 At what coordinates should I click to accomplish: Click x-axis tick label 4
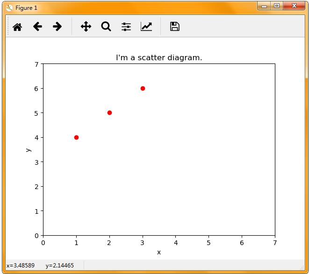(176, 243)
